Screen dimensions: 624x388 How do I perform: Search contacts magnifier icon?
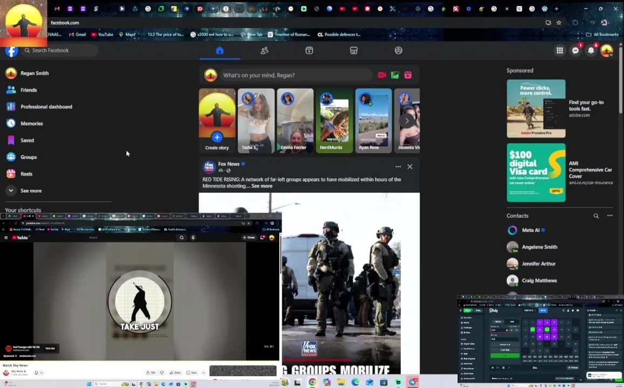596,216
